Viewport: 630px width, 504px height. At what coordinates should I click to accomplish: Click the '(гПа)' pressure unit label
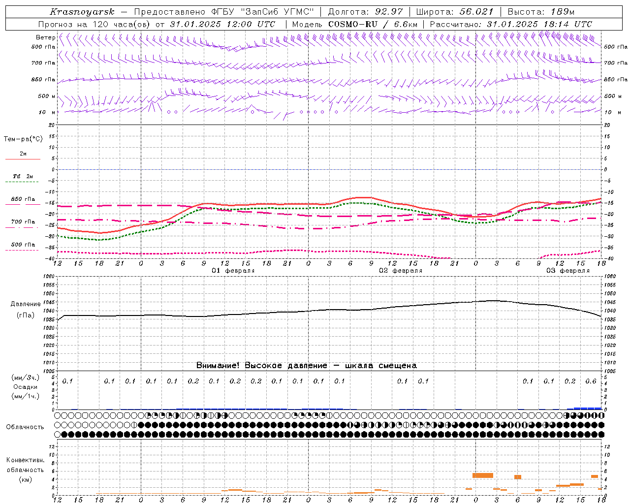tap(26, 315)
